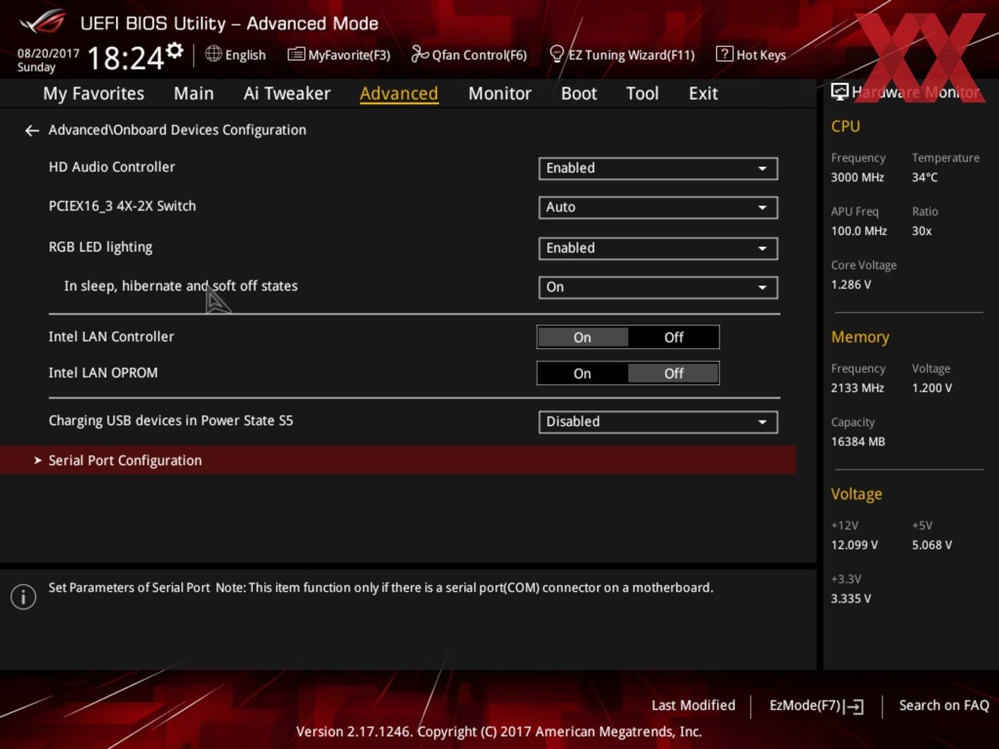The height and width of the screenshot is (749, 999).
Task: Click the Core Voltage value 1.286 V
Action: pyautogui.click(x=851, y=284)
